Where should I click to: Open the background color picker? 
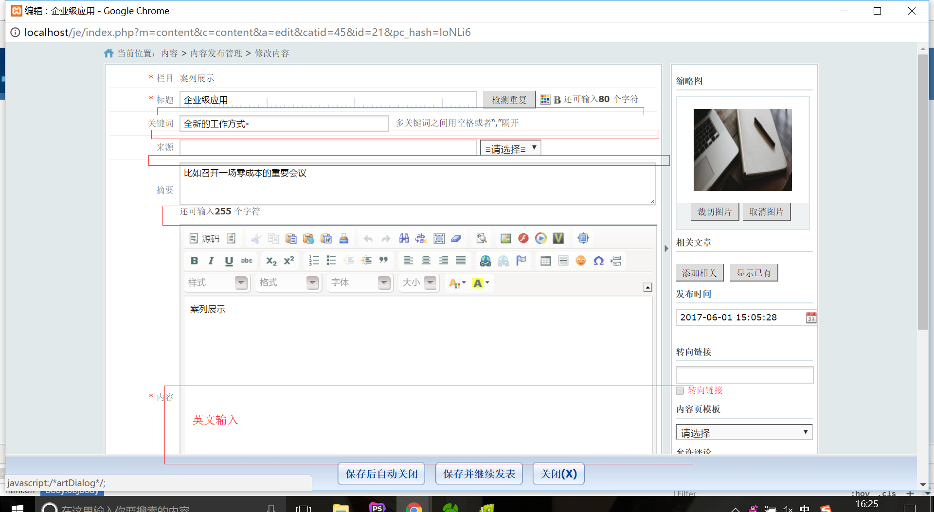pos(481,283)
